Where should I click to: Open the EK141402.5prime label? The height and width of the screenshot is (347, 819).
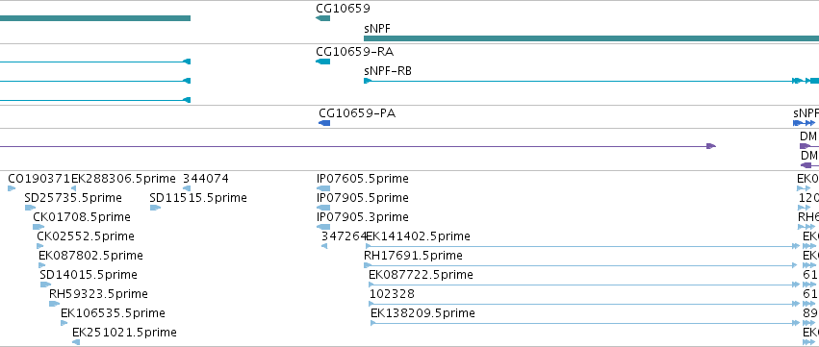click(x=418, y=236)
